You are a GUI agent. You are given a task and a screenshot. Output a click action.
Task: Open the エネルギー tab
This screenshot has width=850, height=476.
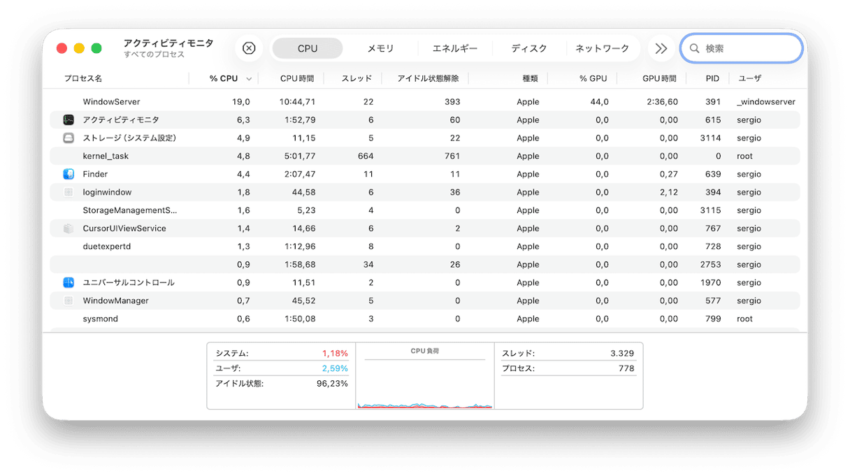click(455, 48)
